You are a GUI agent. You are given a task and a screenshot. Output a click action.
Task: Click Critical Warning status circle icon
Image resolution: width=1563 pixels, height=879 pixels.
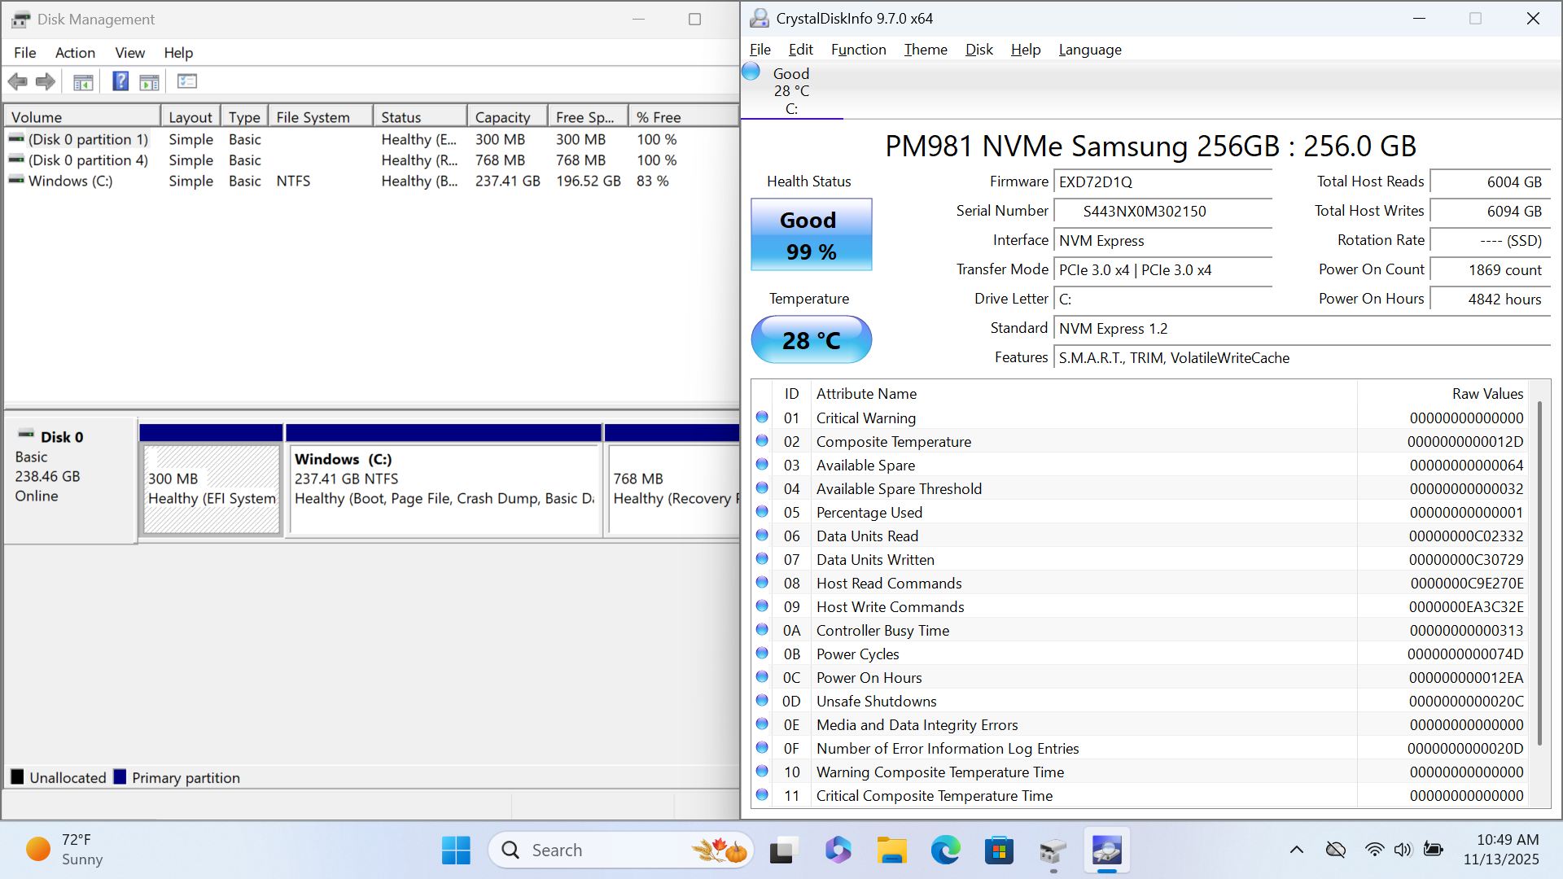tap(762, 418)
